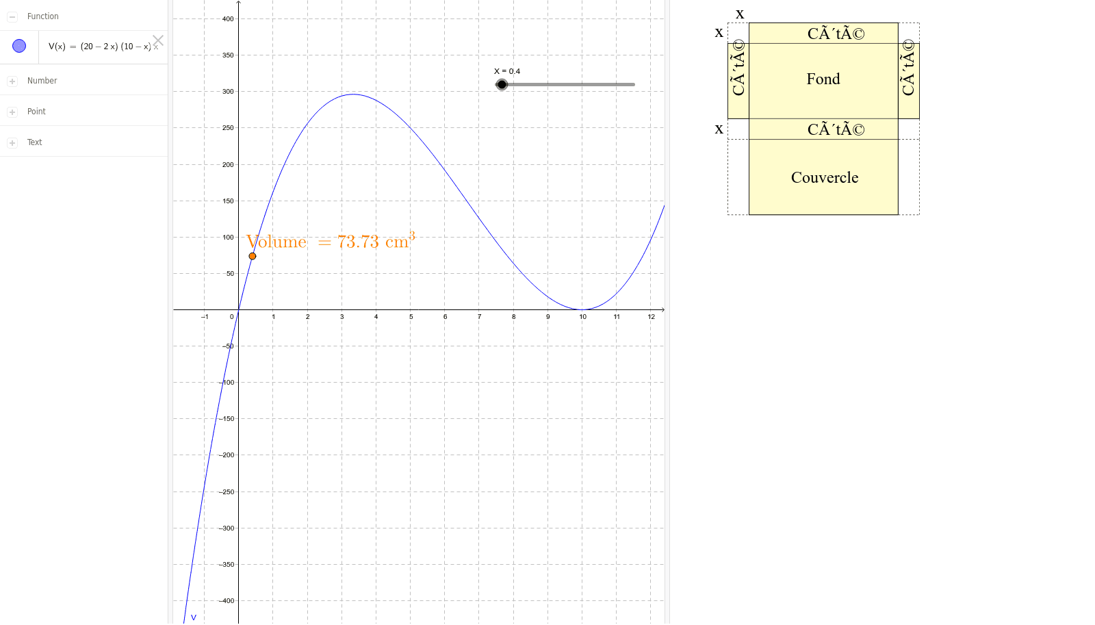Click the 300 label on the y-axis

point(228,92)
